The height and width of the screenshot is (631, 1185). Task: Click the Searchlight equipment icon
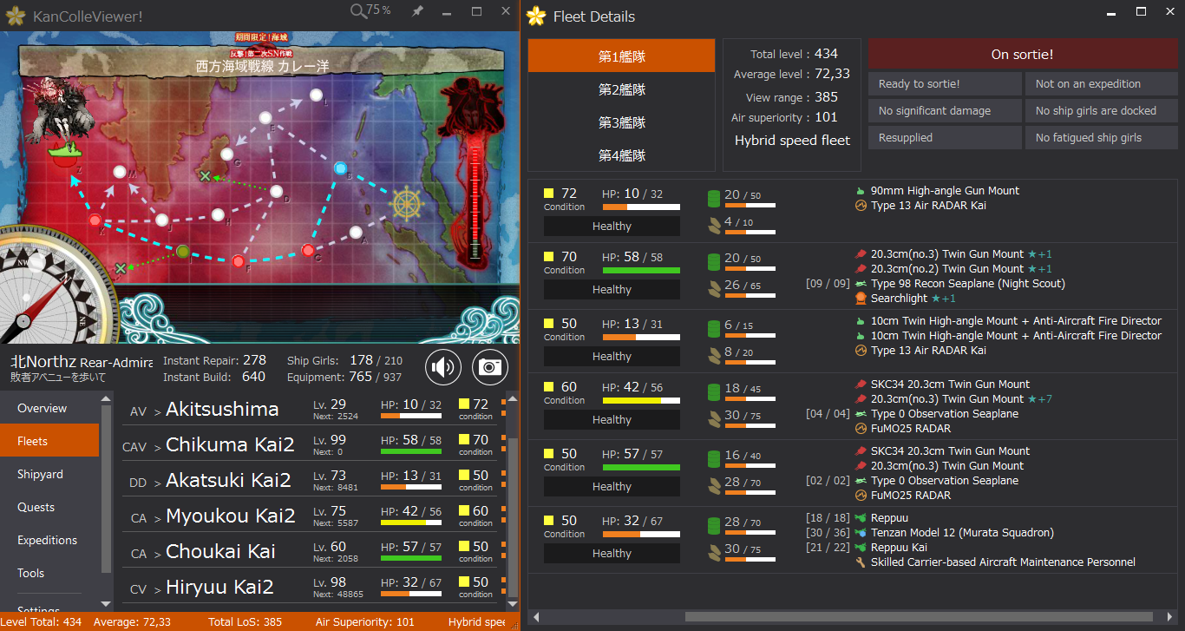(861, 299)
